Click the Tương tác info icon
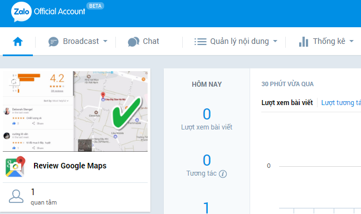This screenshot has width=361, height=214. [223, 174]
